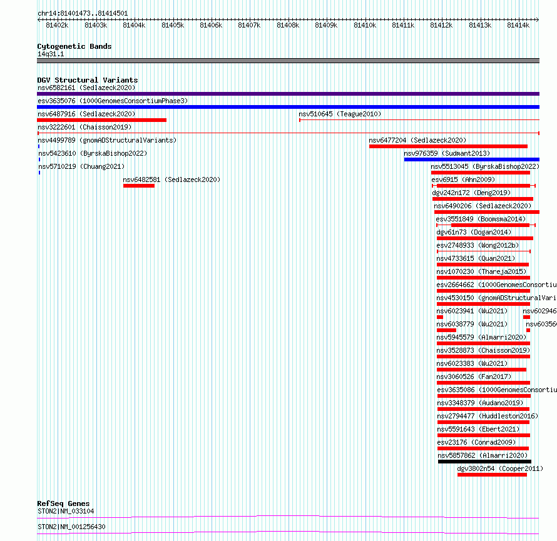Click the 81414k ruler tick label
557x541 pixels.
(518, 25)
